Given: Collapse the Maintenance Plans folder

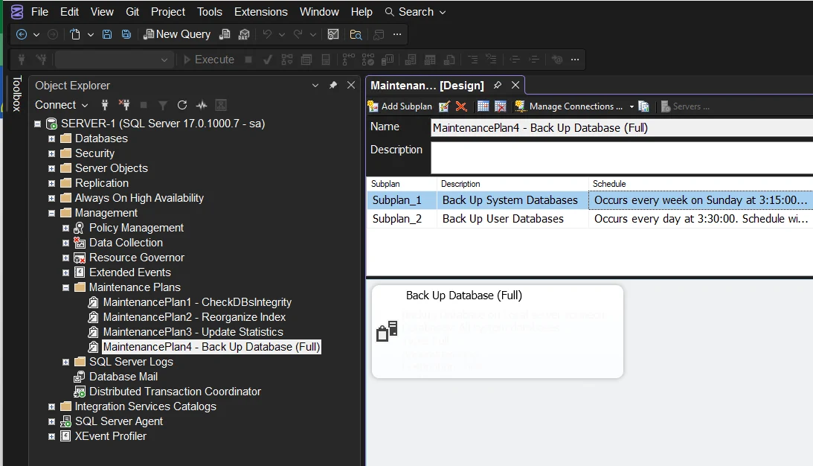Looking at the screenshot, I should (65, 287).
